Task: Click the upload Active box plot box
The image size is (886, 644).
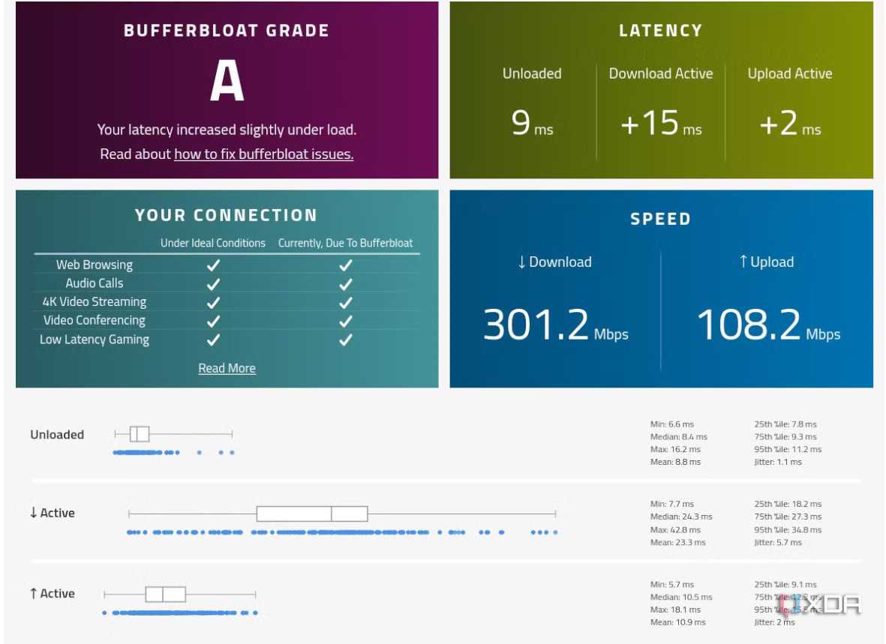Action: click(166, 595)
